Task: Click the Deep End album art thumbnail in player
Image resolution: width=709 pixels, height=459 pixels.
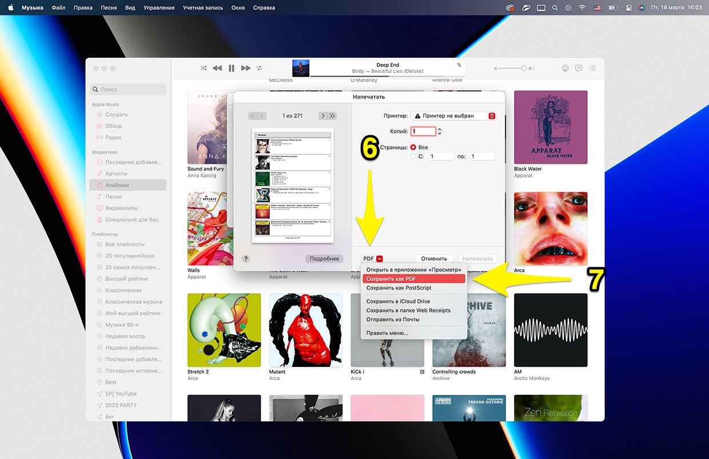Action: (301, 68)
